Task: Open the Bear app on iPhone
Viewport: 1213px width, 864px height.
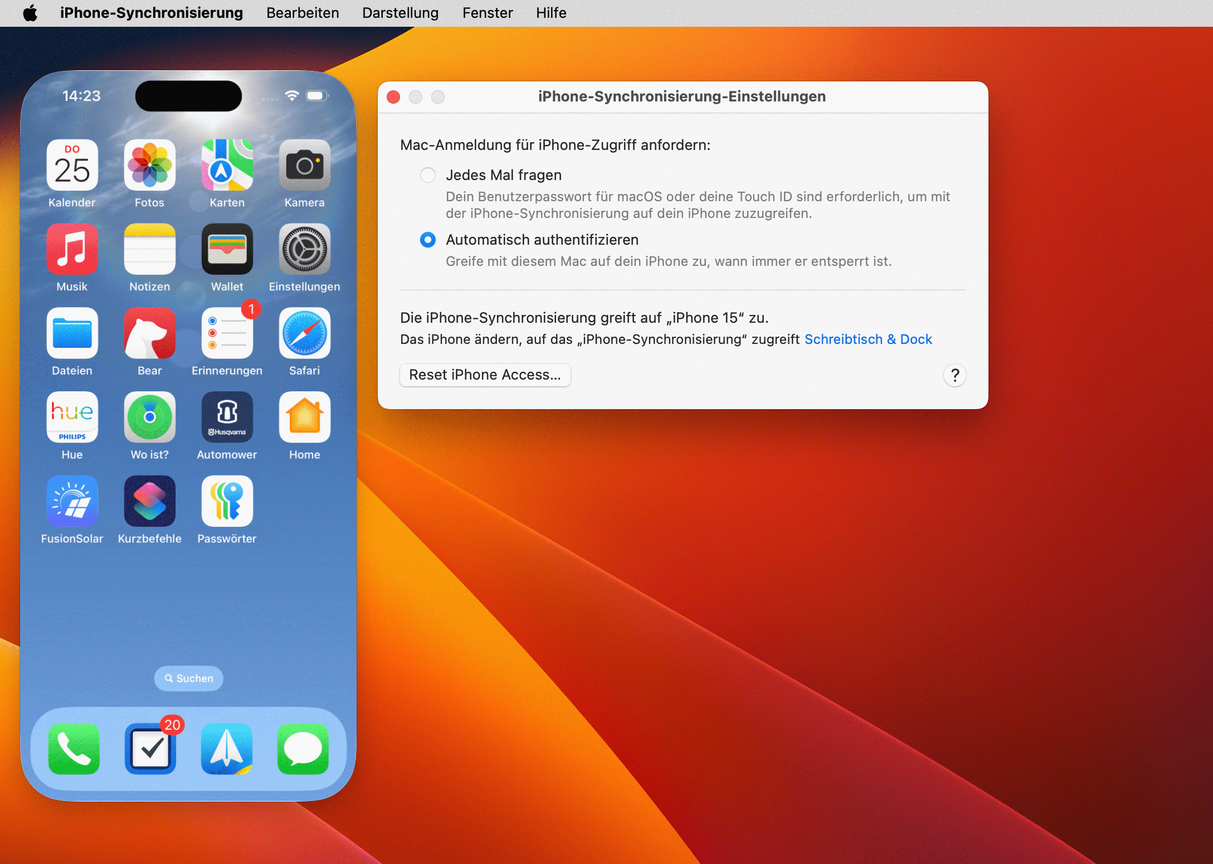Action: 149,333
